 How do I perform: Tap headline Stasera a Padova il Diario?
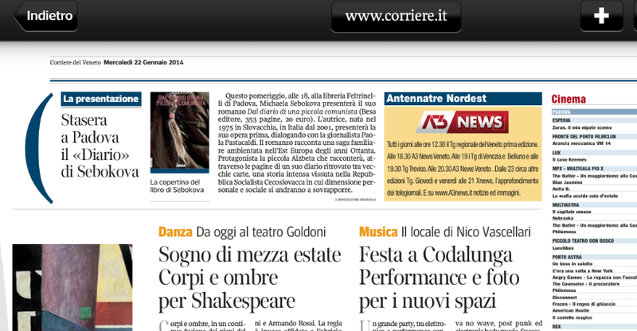point(100,146)
